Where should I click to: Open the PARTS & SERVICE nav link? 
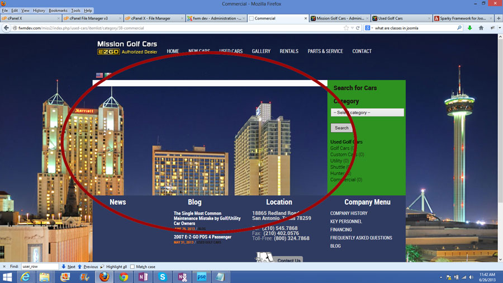[x=325, y=51]
